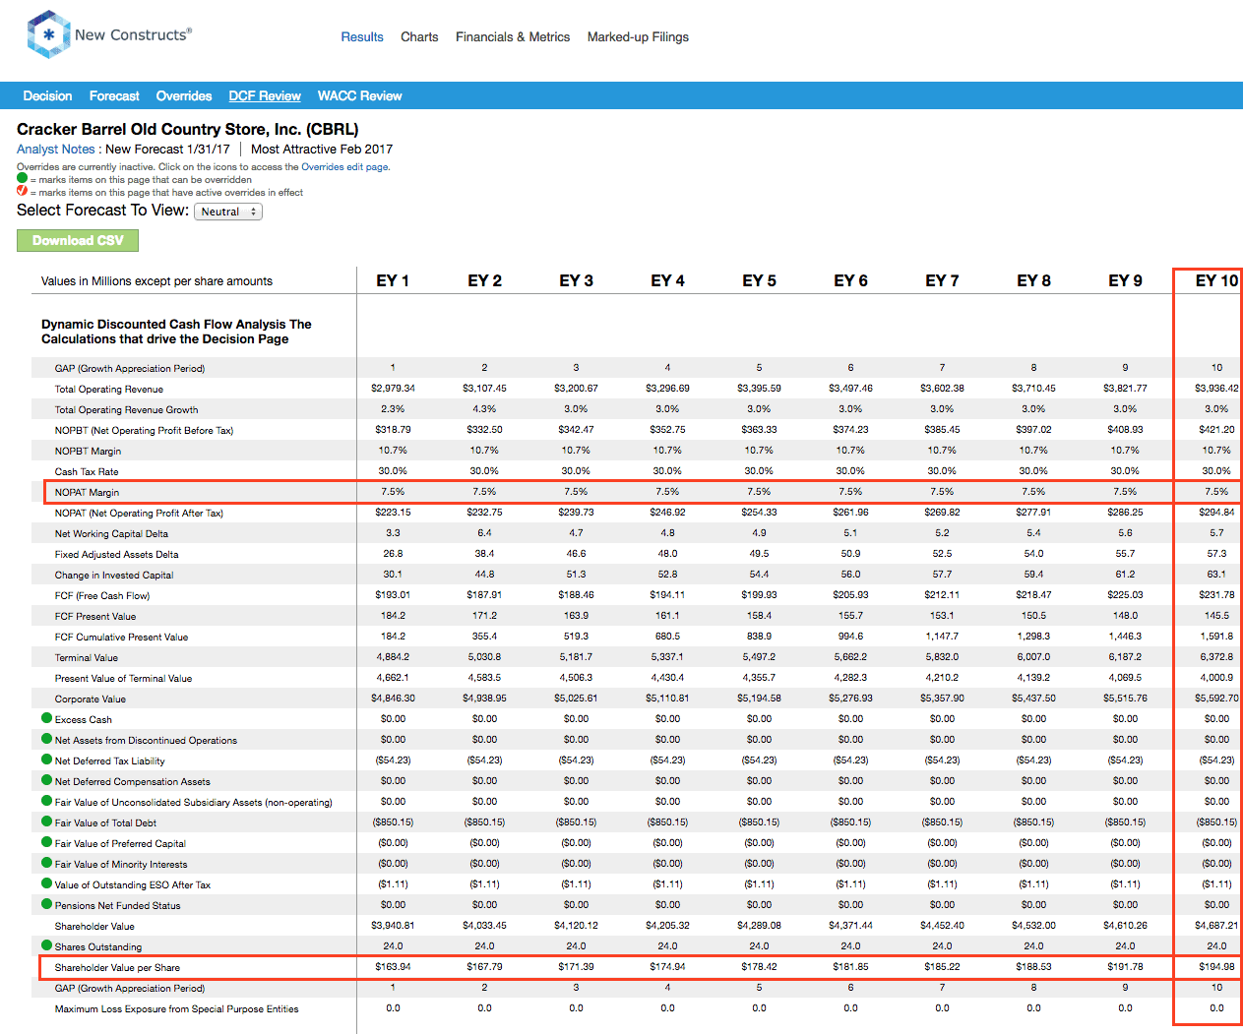Click the Present Value of Terminal Value label
Screen dimensions: 1243x1034
pos(124,679)
